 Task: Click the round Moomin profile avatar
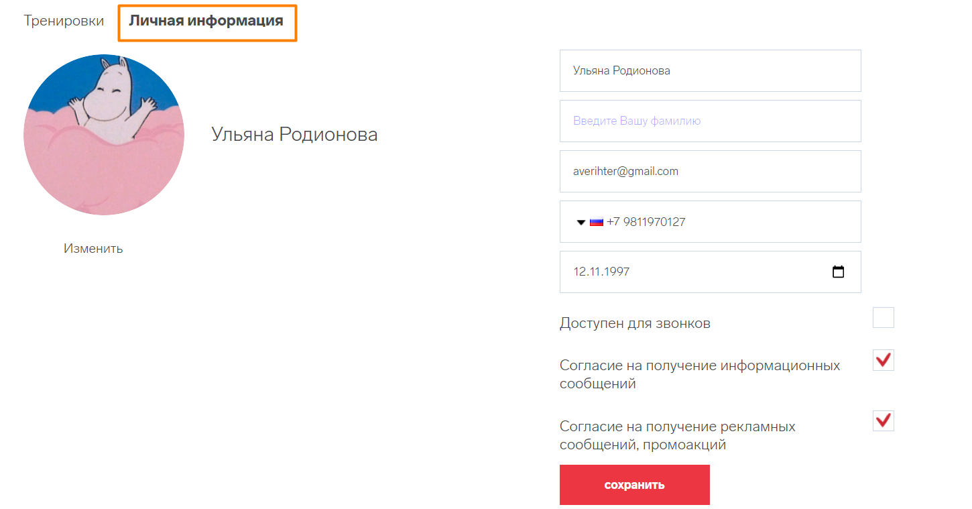coord(104,135)
